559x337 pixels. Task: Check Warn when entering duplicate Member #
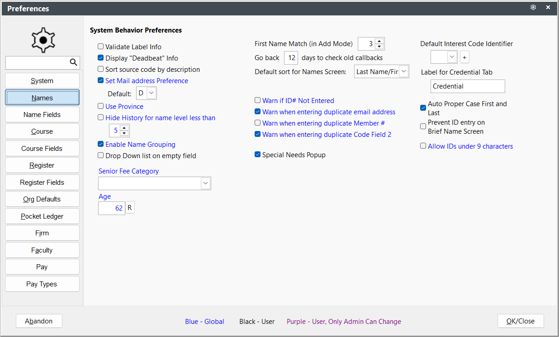point(258,123)
